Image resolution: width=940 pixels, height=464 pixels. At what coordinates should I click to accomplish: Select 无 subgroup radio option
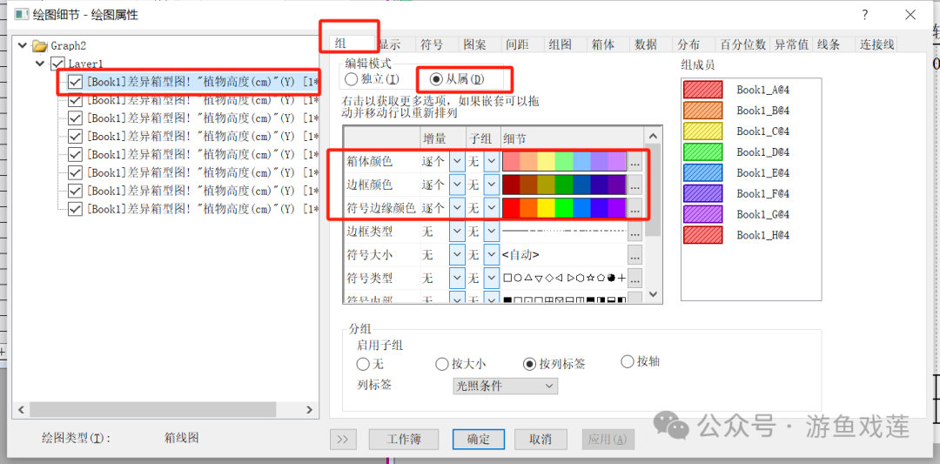(363, 364)
